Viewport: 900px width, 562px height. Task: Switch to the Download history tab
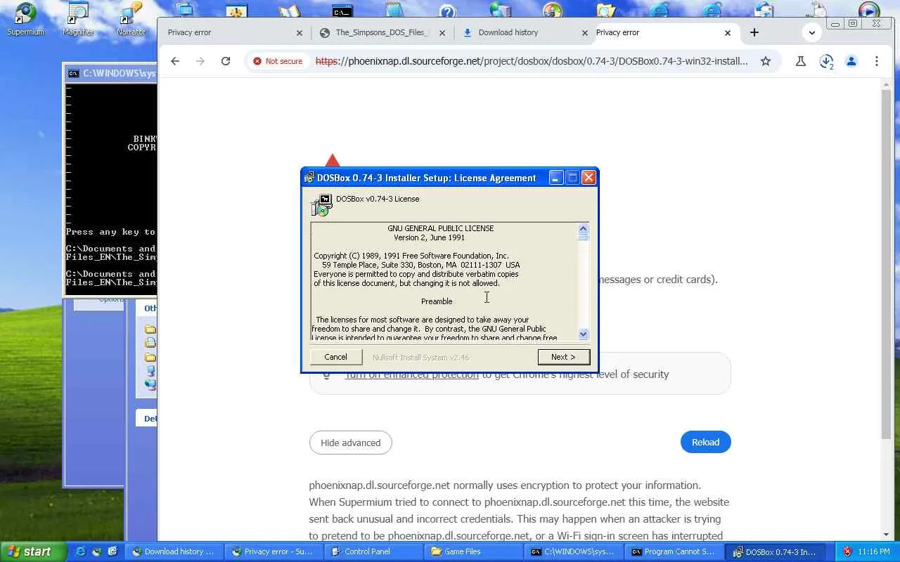tap(525, 32)
